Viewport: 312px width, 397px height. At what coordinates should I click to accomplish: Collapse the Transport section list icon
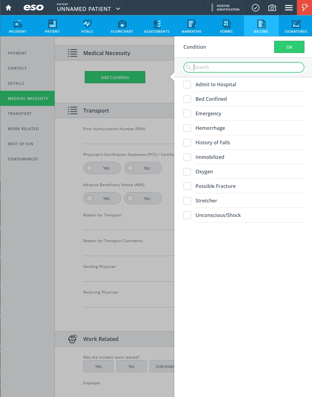pos(73,110)
